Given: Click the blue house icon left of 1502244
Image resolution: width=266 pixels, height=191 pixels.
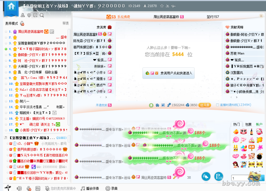Looking at the screenshot, I should (157, 105).
